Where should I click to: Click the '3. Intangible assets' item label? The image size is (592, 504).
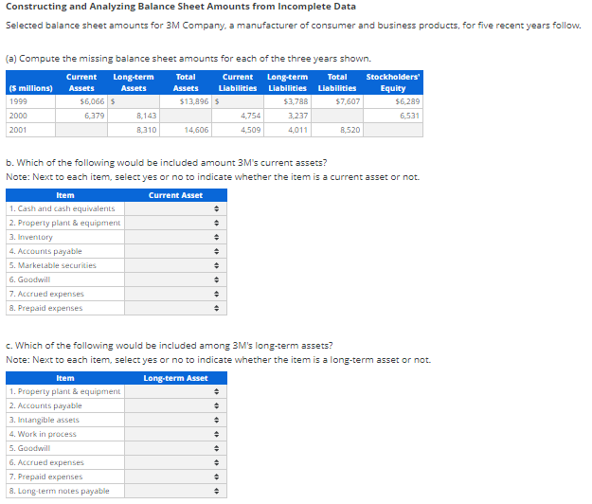pos(45,420)
